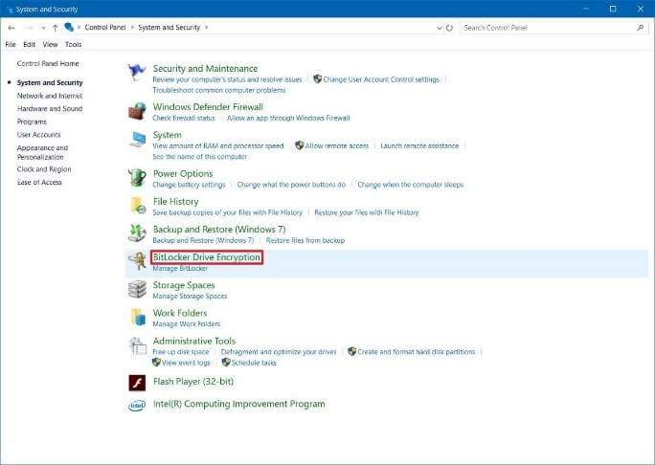Click Change what the power buttons do
Viewport: 655px width, 465px height.
[291, 185]
